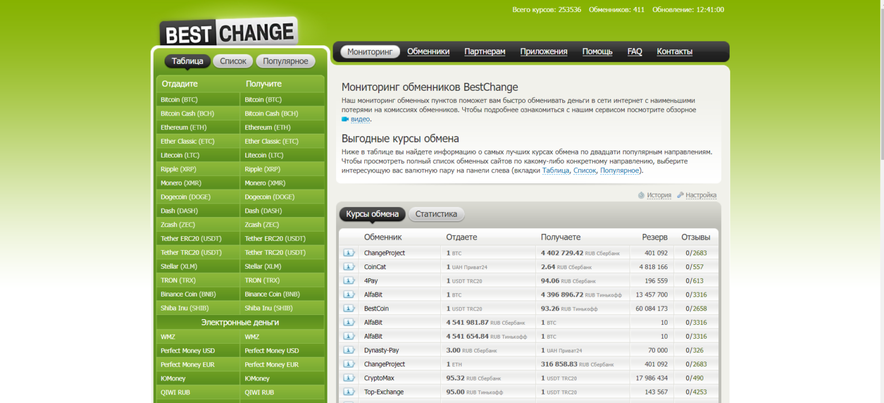Click the Популярное link in description text
Image resolution: width=884 pixels, height=403 pixels.
619,171
